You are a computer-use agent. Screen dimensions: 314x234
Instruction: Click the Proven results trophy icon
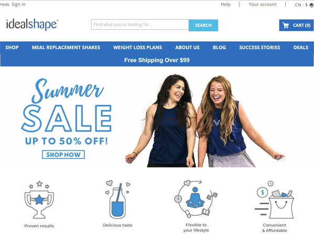(x=39, y=199)
